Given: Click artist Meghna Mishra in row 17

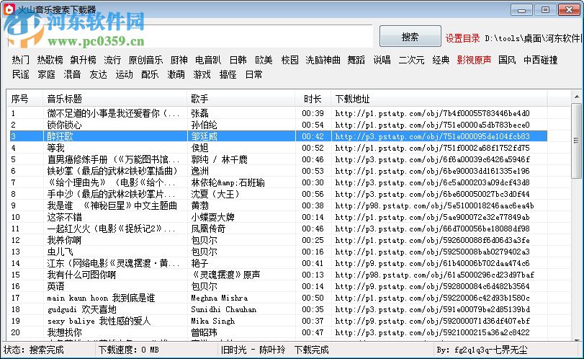Looking at the screenshot, I should [x=220, y=298].
